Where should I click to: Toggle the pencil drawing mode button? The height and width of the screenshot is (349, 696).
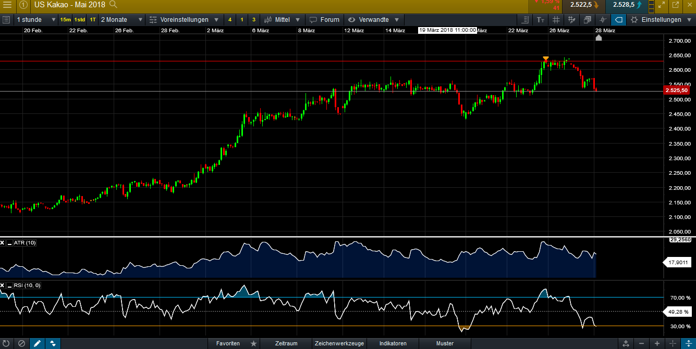click(37, 343)
